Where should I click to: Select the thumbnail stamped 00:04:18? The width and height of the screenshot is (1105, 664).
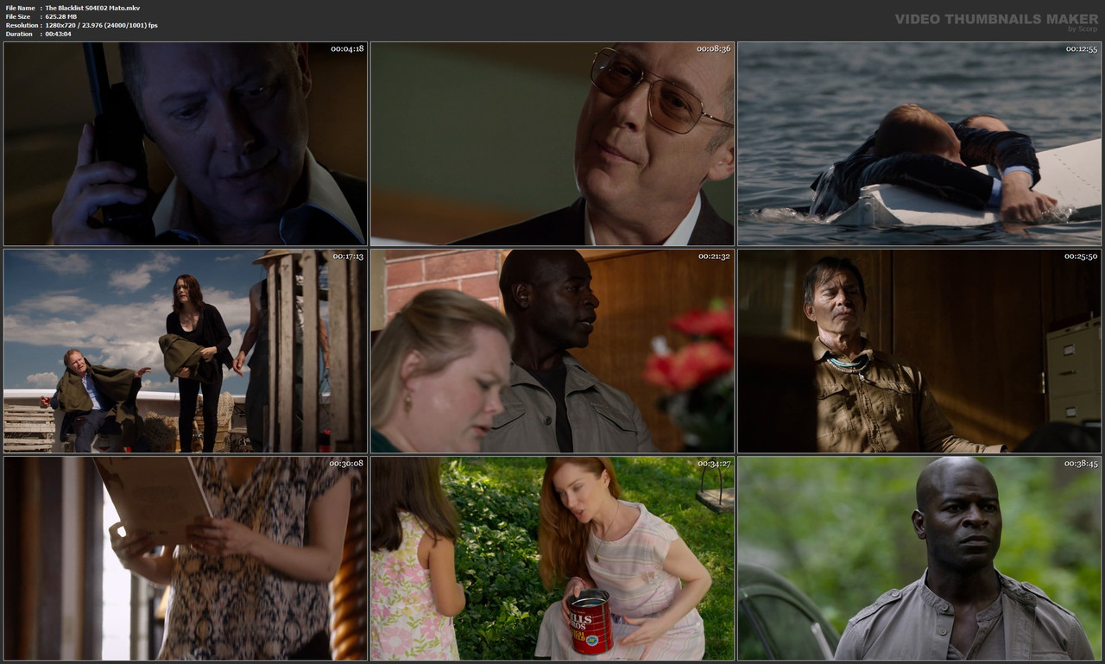186,144
